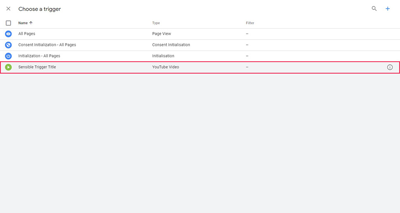
Task: Choose the Sensible Trigger Title row
Action: coord(200,67)
